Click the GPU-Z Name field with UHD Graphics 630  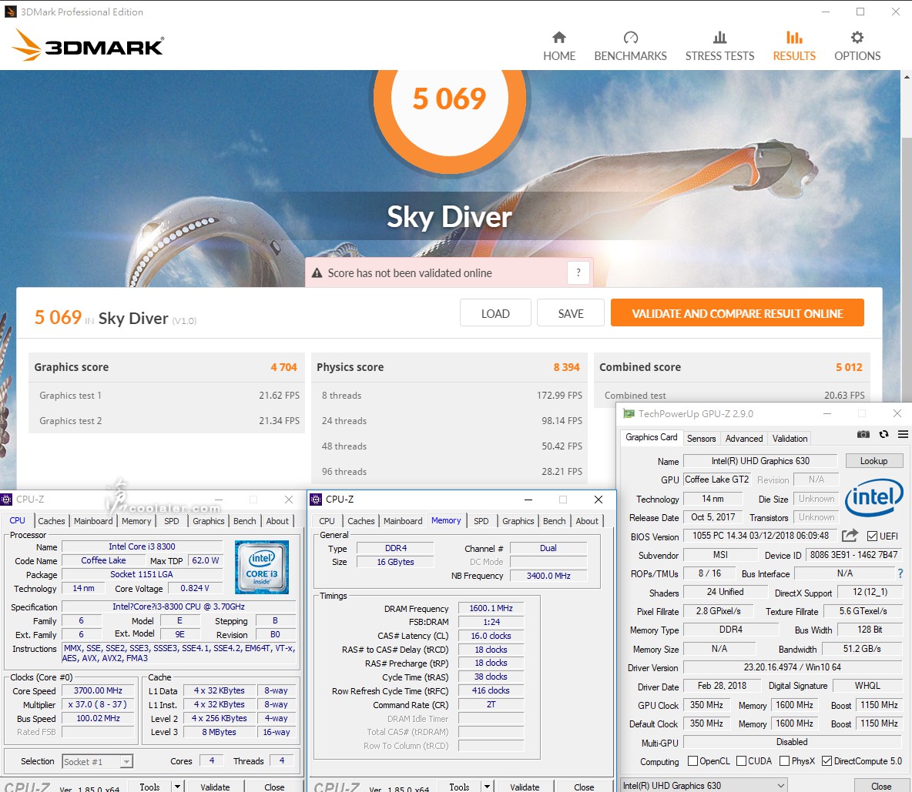pyautogui.click(x=760, y=461)
